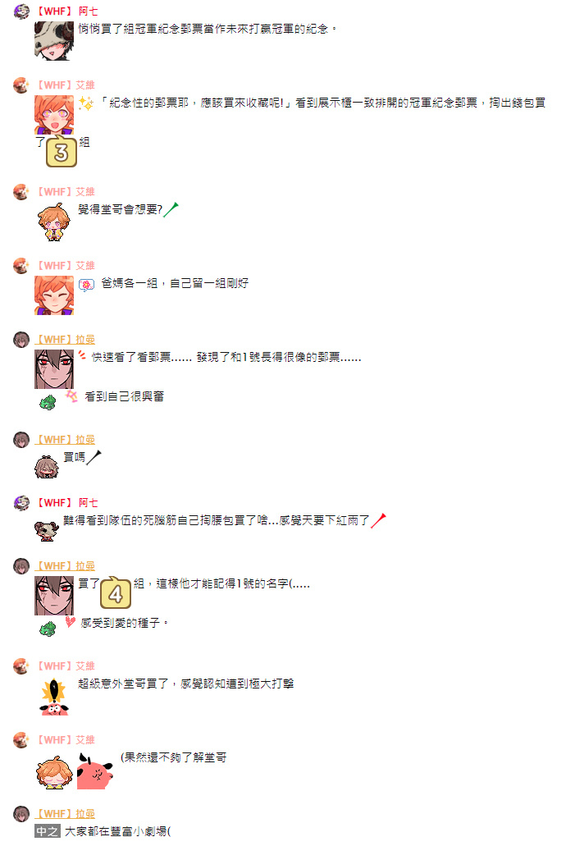Screen dimensions: 566x846
Task: Click the broken heart emoticon
Action: pos(71,622)
